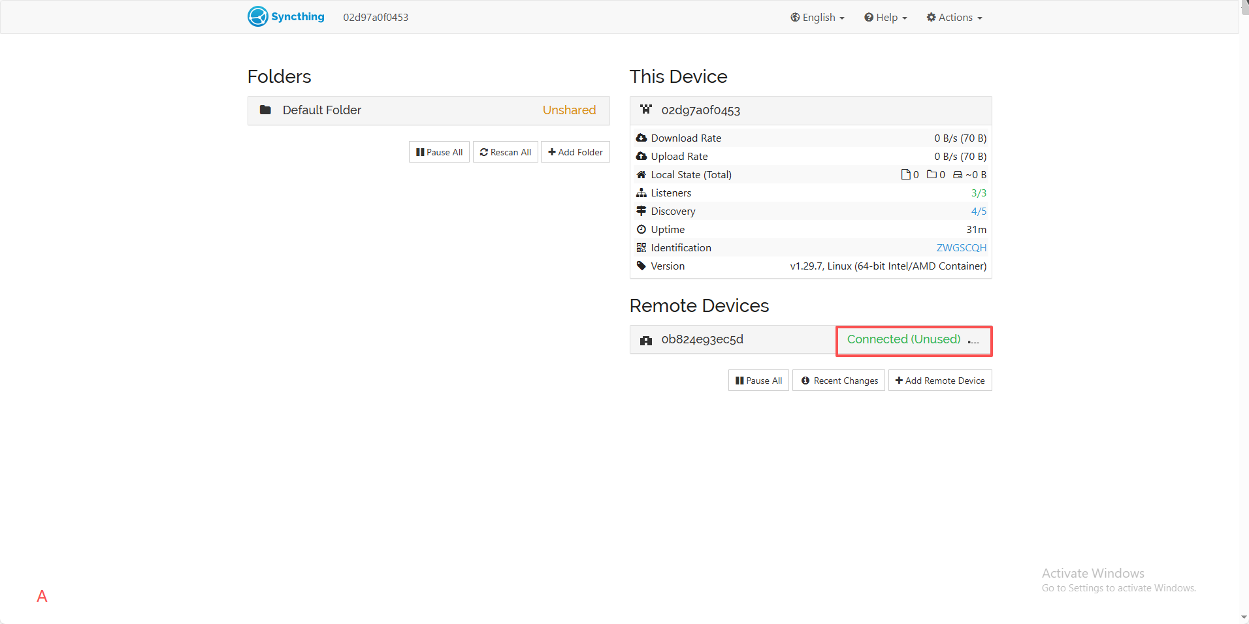1249x624 pixels.
Task: Click the Discovery 4/5 value
Action: pyautogui.click(x=979, y=211)
